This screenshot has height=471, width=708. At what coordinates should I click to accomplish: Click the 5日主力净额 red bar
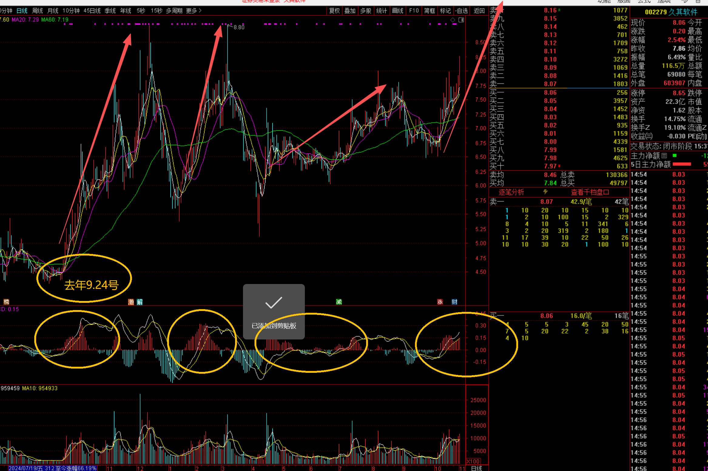click(682, 164)
